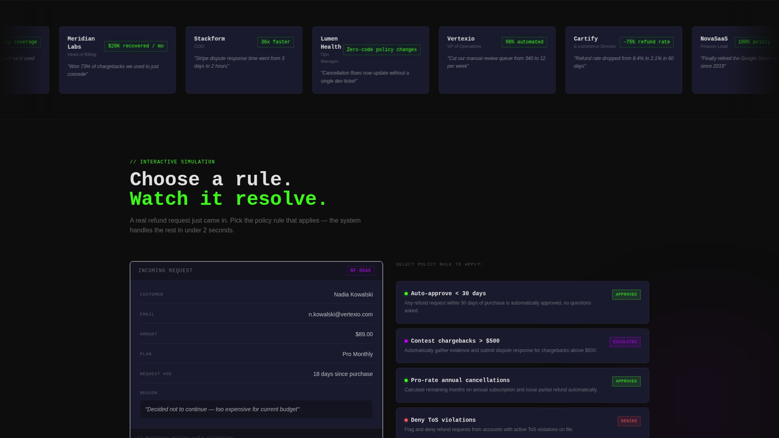This screenshot has height=438, width=779.
Task: Click the "Watch it resolve." heading
Action: click(x=228, y=199)
